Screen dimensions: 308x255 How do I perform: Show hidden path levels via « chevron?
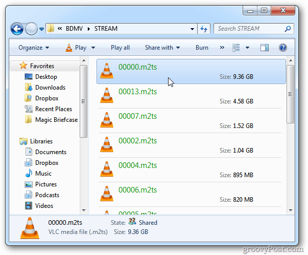coord(60,29)
